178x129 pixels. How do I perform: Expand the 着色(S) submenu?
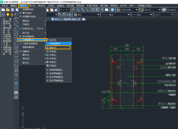pyautogui.click(x=32, y=55)
